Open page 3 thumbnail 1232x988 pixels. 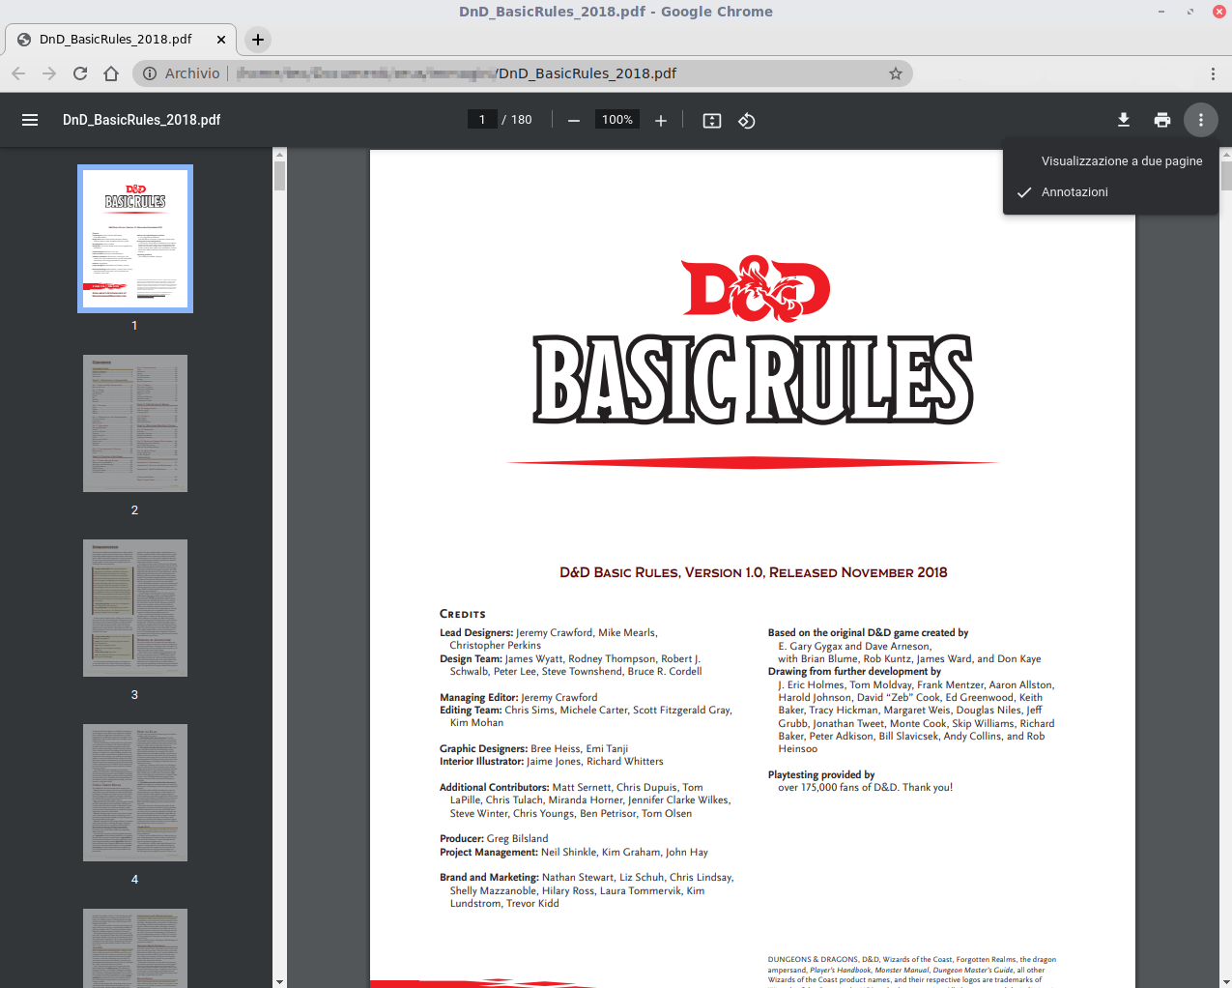pyautogui.click(x=135, y=608)
